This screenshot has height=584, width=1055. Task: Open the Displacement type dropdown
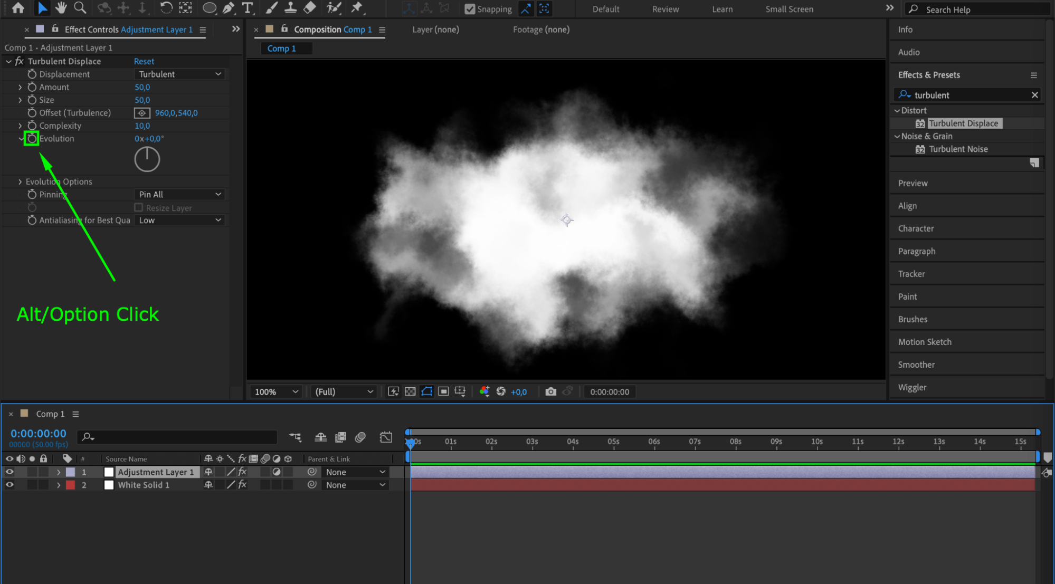coord(179,74)
